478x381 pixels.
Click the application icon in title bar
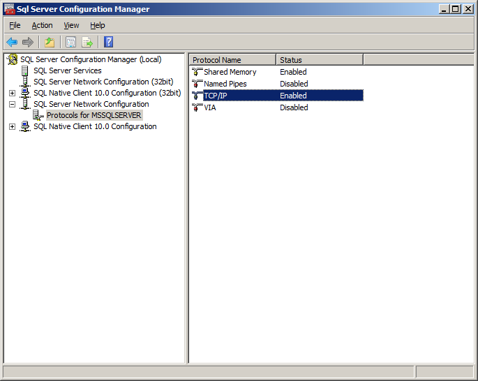[10, 9]
